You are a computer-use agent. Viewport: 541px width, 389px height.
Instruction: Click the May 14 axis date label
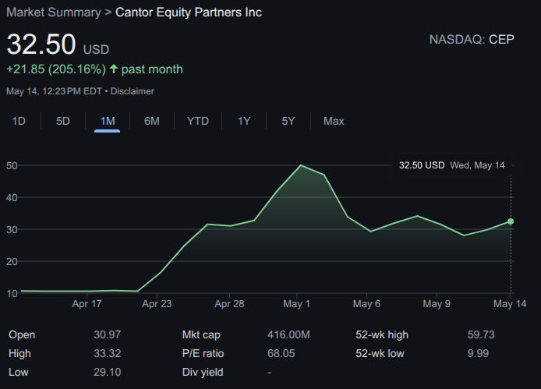[x=510, y=304]
